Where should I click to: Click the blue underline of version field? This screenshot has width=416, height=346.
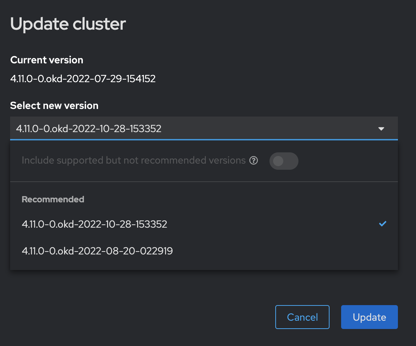coord(204,139)
